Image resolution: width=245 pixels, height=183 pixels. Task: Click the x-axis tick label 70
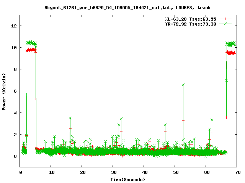[238, 172]
